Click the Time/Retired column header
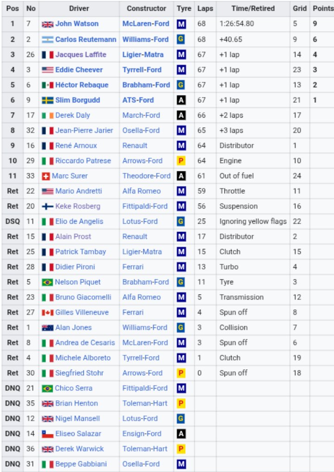The height and width of the screenshot is (472, 334). (x=253, y=8)
